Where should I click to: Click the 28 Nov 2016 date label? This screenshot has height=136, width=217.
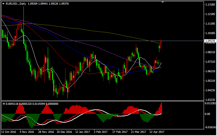coord(46,132)
